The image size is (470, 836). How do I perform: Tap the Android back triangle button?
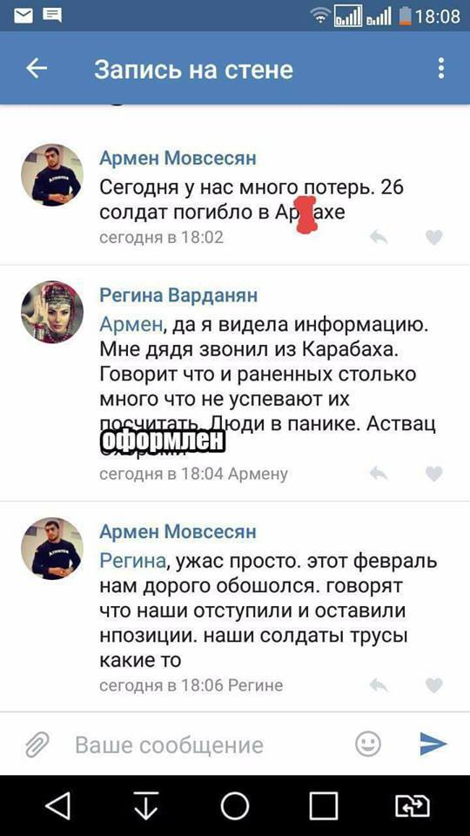point(58,805)
